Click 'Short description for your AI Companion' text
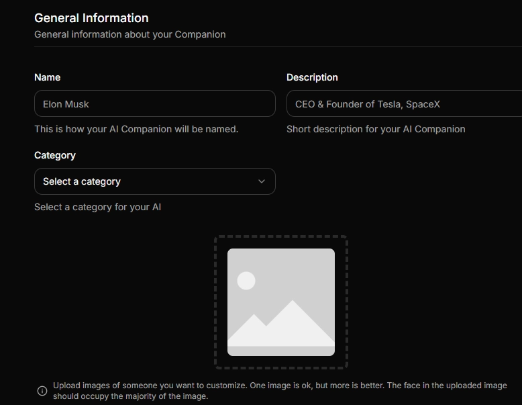The width and height of the screenshot is (522, 405). tap(376, 129)
